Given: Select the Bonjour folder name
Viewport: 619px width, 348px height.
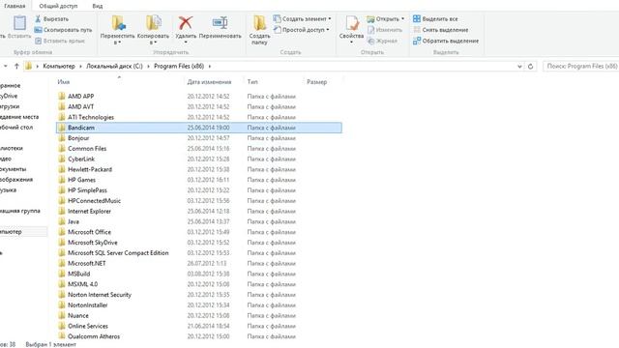Looking at the screenshot, I should point(78,138).
